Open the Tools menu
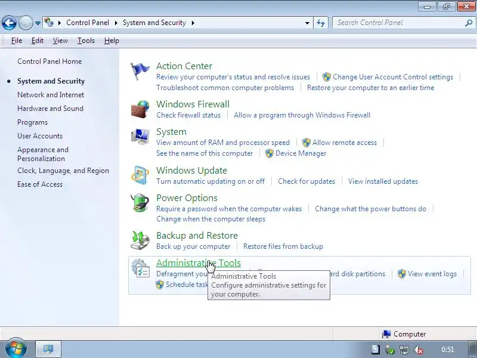 click(86, 41)
